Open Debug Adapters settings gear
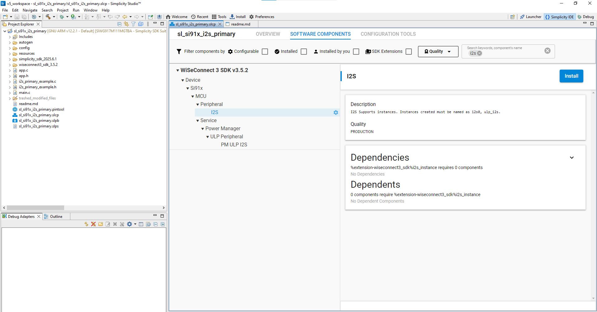The height and width of the screenshot is (312, 597). [129, 224]
